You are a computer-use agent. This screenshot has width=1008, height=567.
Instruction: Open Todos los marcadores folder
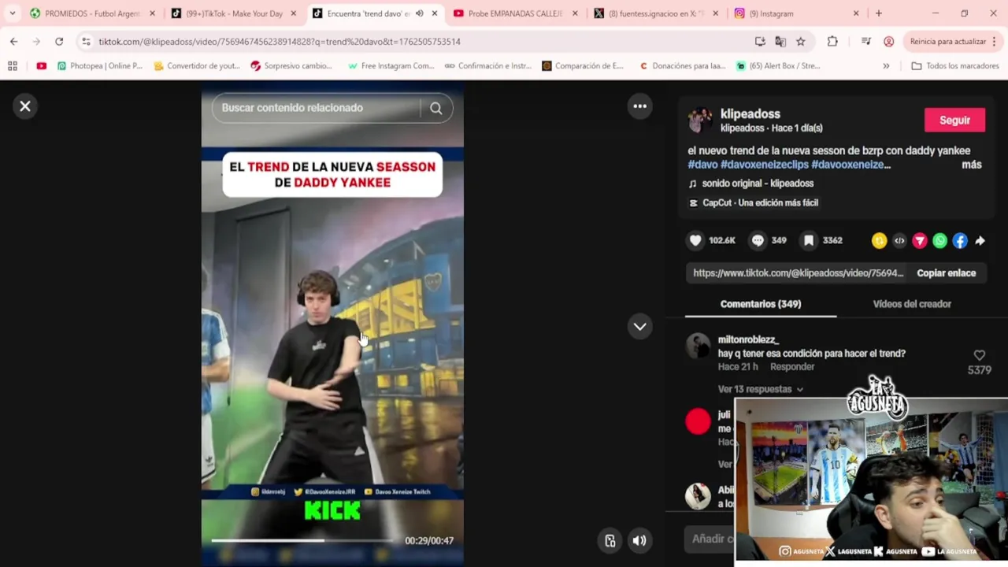pyautogui.click(x=957, y=66)
